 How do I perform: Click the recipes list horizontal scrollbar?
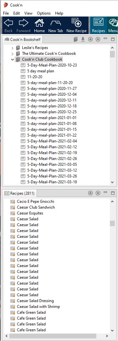pyautogui.click(x=53, y=336)
